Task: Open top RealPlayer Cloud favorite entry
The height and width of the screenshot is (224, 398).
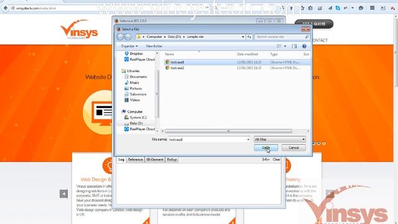Action: 139,59
